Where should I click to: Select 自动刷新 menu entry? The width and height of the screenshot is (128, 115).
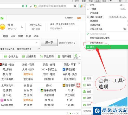point(107,21)
